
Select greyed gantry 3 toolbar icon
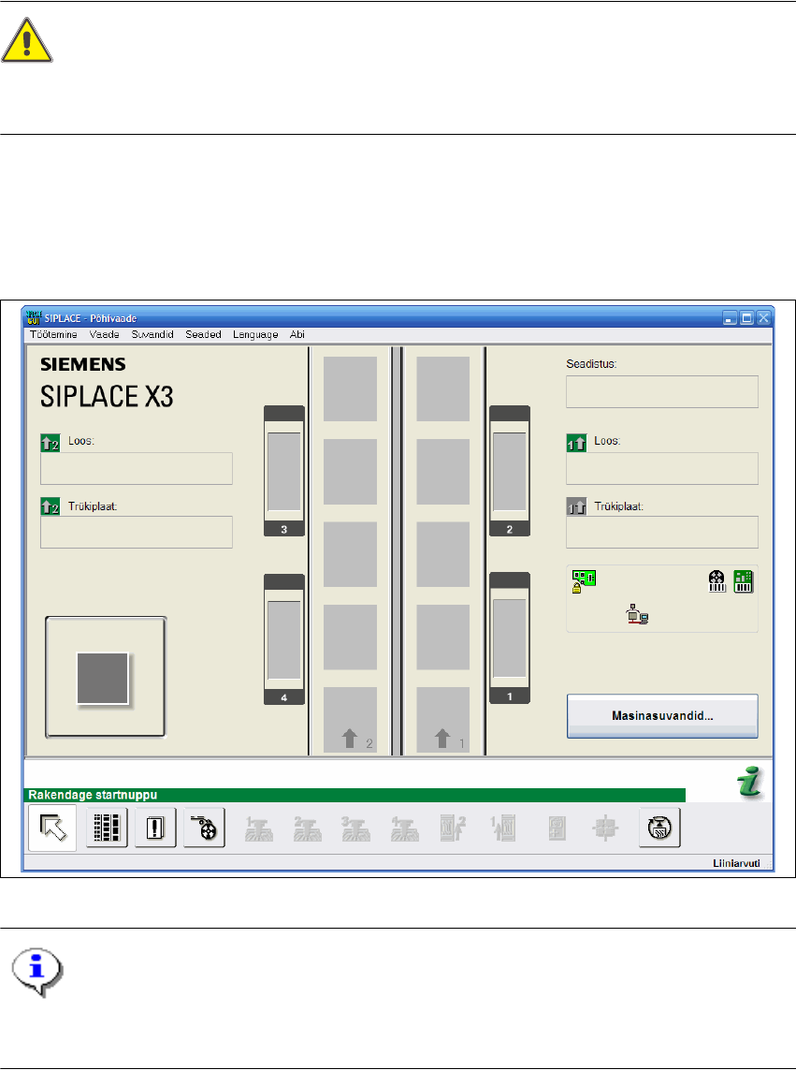pyautogui.click(x=355, y=828)
